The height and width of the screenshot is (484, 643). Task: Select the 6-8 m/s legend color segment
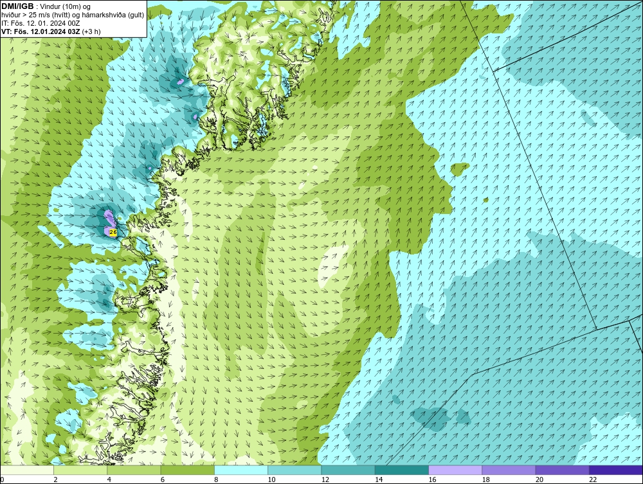(x=187, y=470)
